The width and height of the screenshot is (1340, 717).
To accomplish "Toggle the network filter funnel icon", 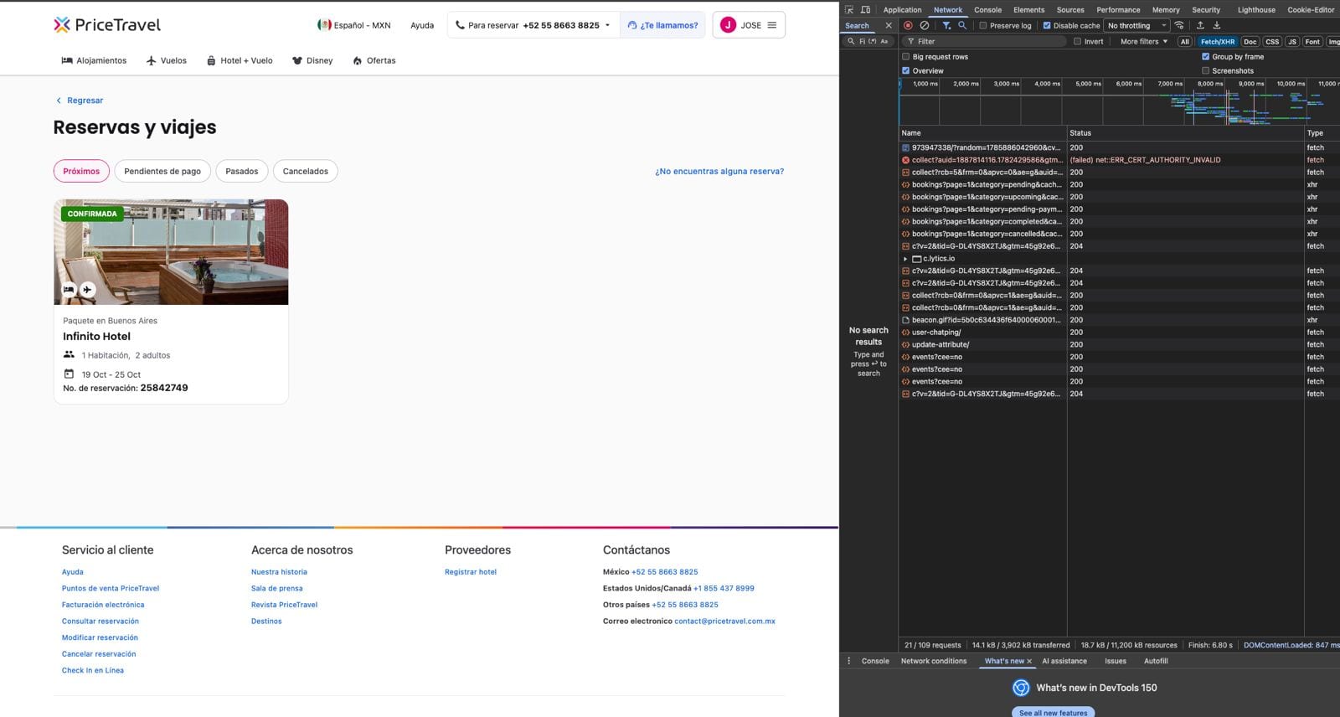I will [946, 25].
